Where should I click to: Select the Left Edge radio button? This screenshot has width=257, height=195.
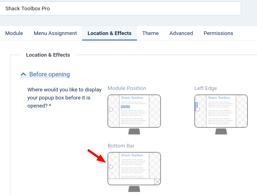(198, 109)
